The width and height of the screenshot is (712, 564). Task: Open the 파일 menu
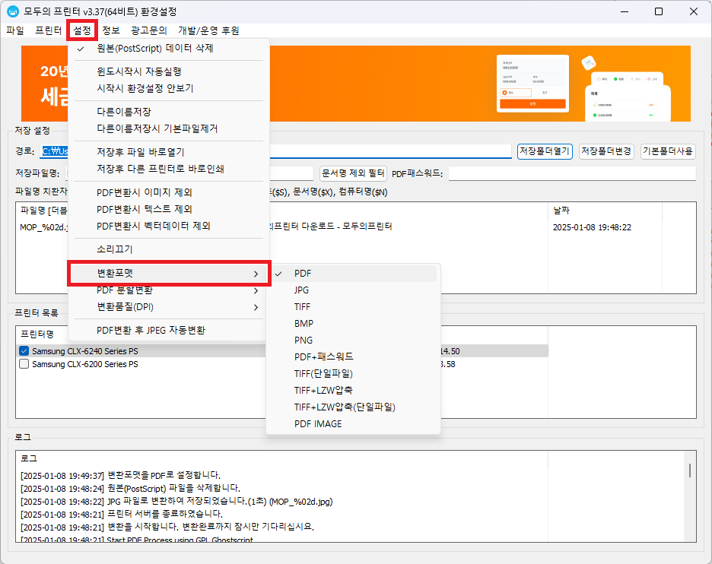pyautogui.click(x=15, y=30)
